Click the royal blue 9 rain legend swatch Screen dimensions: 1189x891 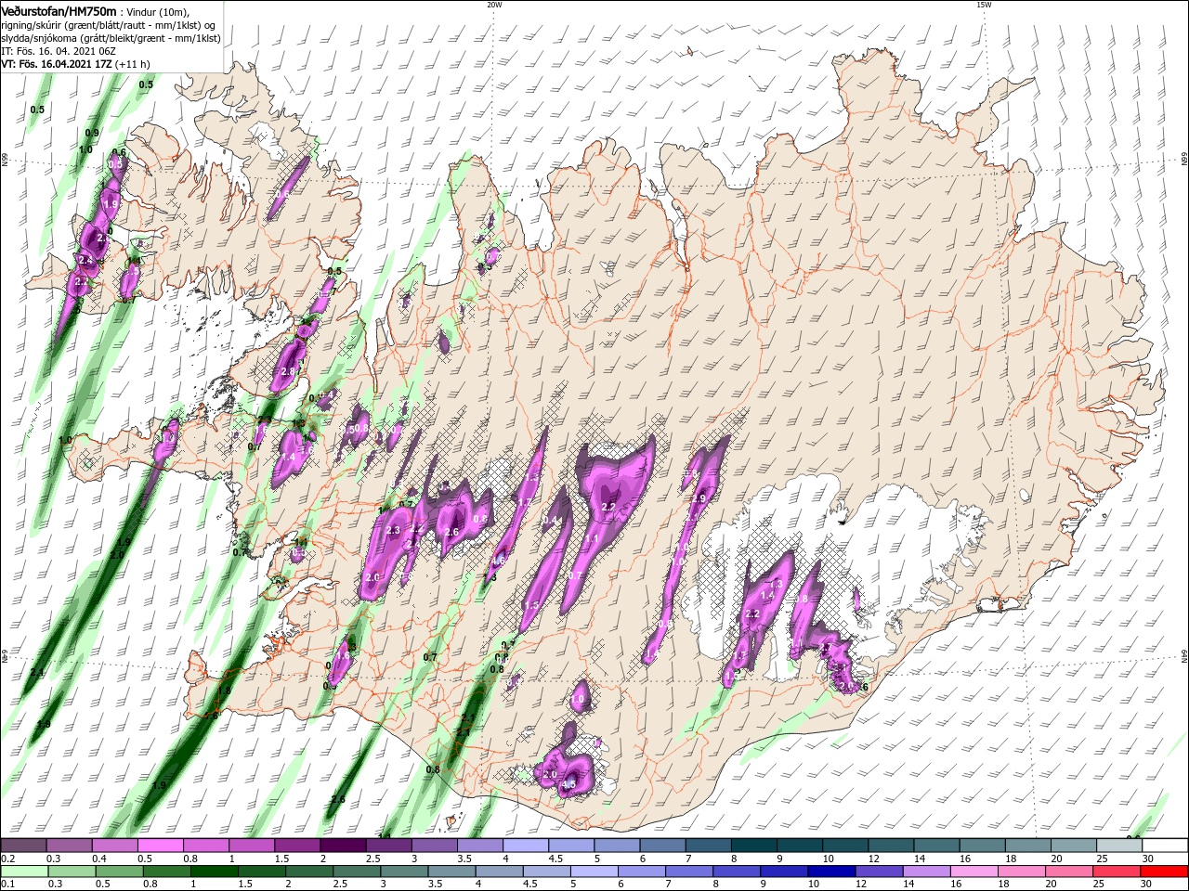(783, 872)
